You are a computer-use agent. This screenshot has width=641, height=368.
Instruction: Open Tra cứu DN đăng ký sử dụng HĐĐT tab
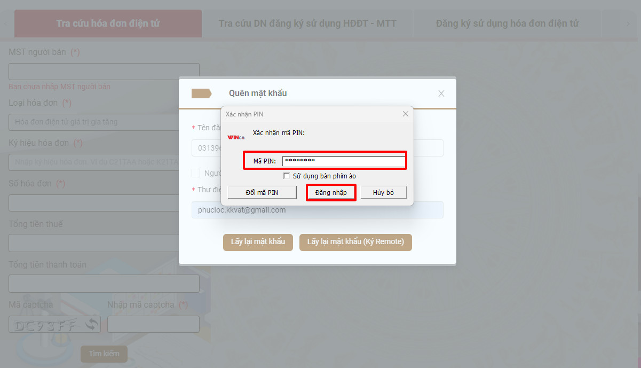click(307, 24)
